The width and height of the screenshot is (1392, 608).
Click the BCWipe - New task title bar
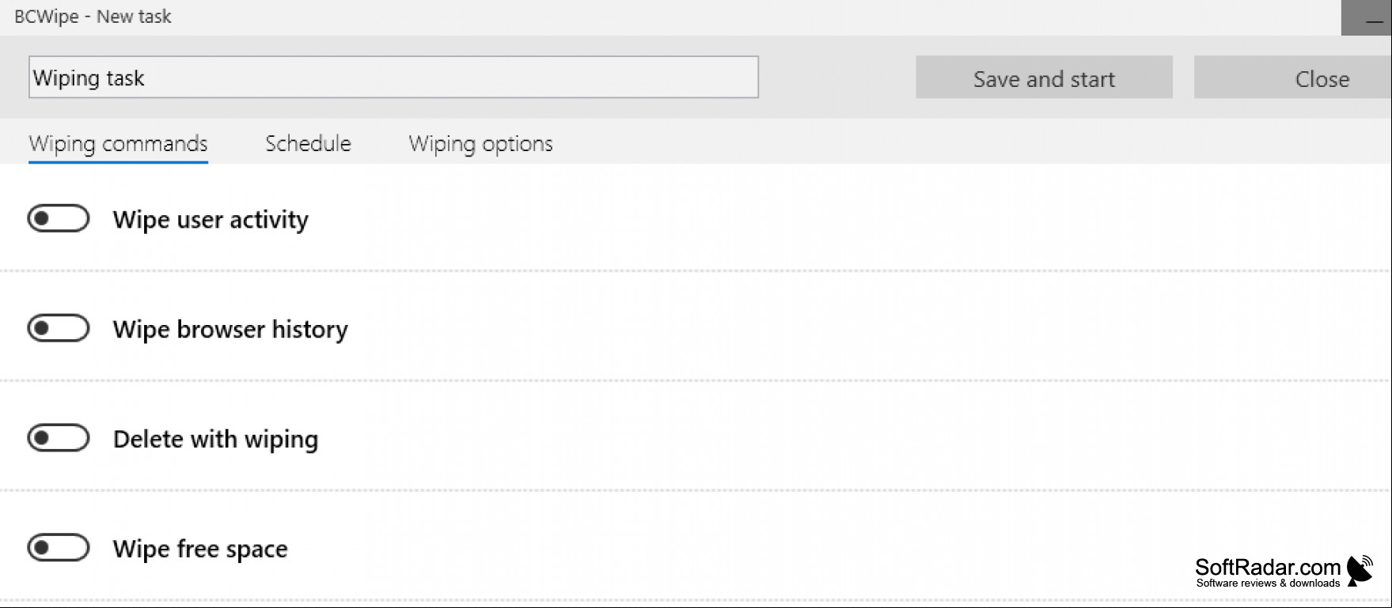[93, 17]
